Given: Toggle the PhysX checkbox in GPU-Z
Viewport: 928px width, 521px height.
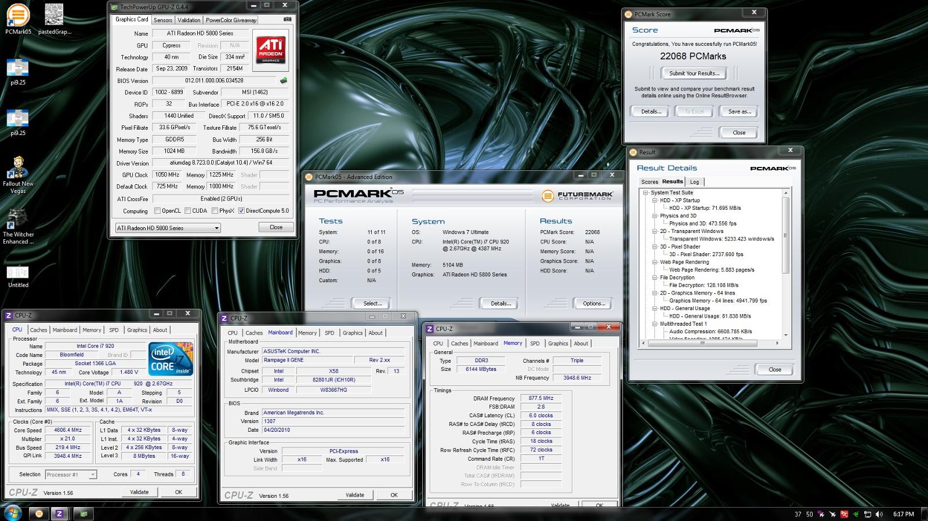Looking at the screenshot, I should pos(215,211).
